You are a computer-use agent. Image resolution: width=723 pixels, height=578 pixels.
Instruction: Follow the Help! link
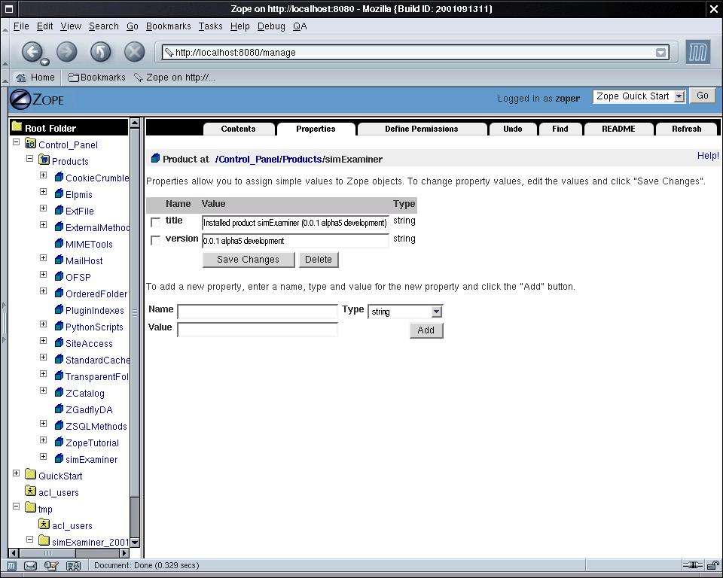click(x=708, y=156)
